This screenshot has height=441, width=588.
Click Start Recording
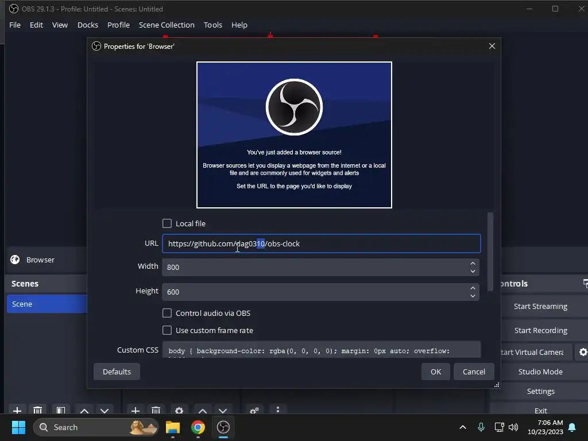[540, 330]
